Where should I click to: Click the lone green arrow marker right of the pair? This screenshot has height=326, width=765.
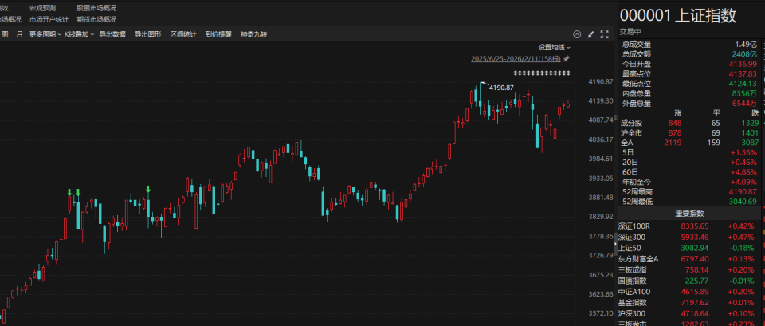(x=148, y=190)
